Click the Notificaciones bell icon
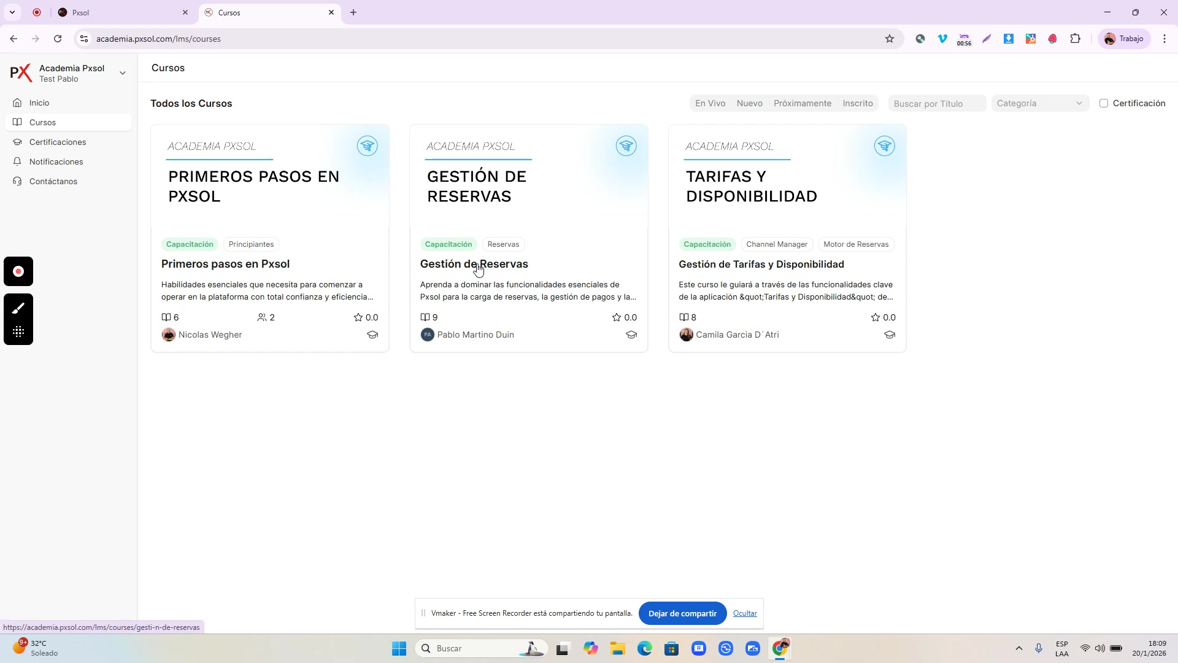This screenshot has height=663, width=1178. point(17,161)
